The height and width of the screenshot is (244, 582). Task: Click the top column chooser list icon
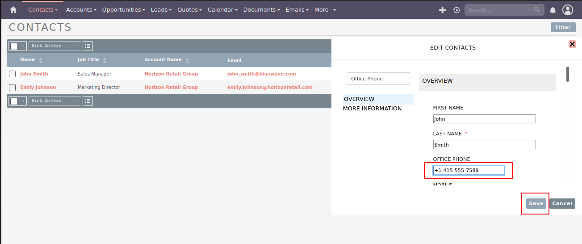tap(88, 46)
